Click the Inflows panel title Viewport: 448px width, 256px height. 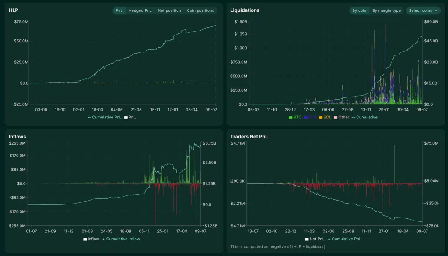coord(17,137)
